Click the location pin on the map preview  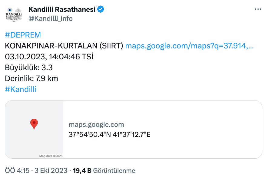click(34, 124)
